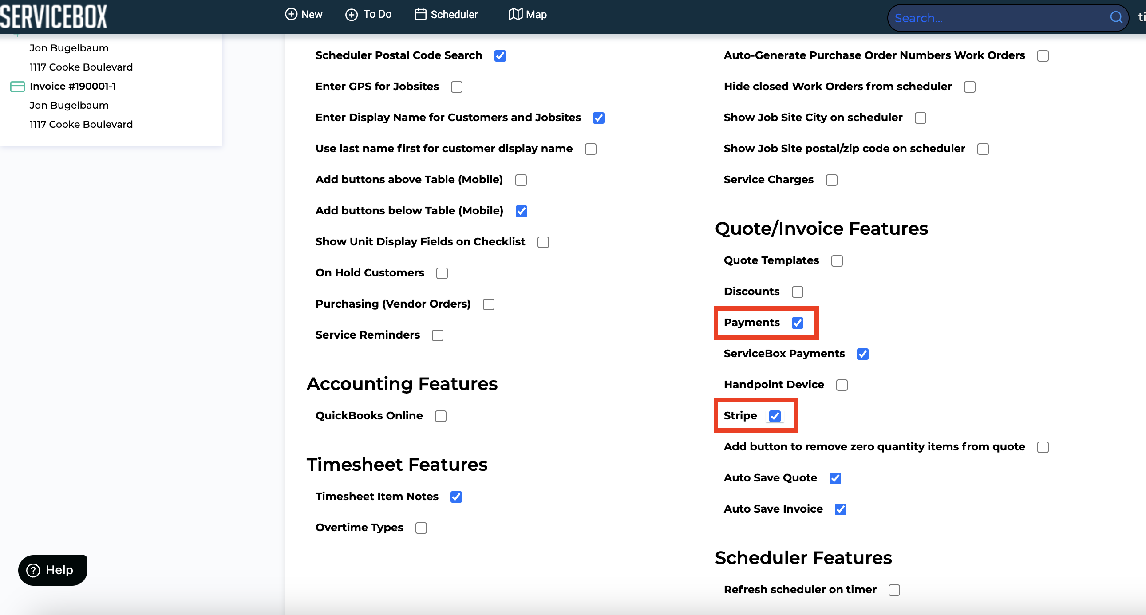1146x615 pixels.
Task: Uncheck the Stripe checkbox
Action: coord(775,416)
